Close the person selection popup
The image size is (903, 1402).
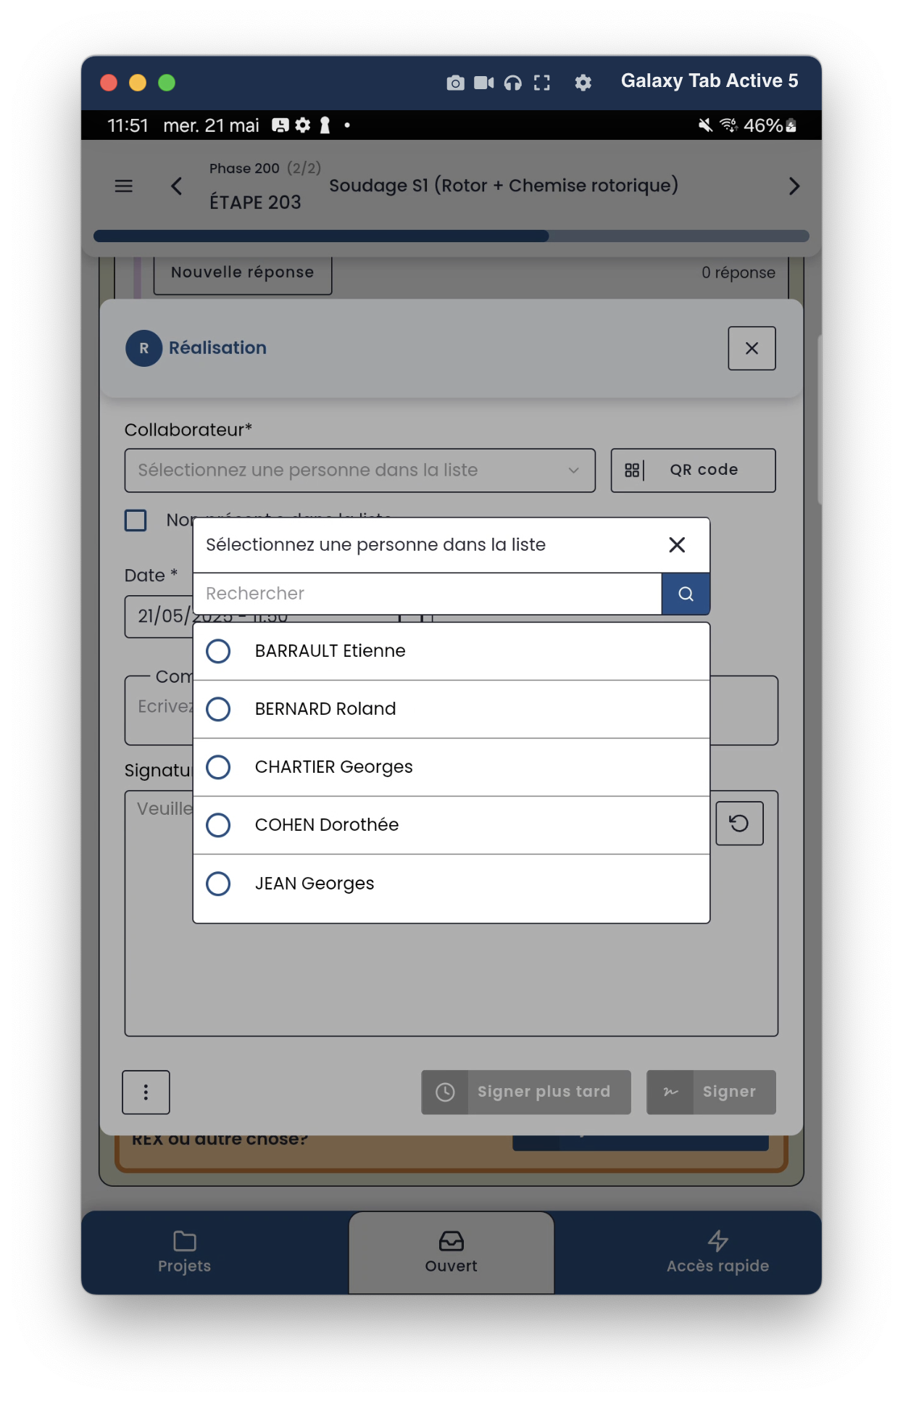coord(676,545)
